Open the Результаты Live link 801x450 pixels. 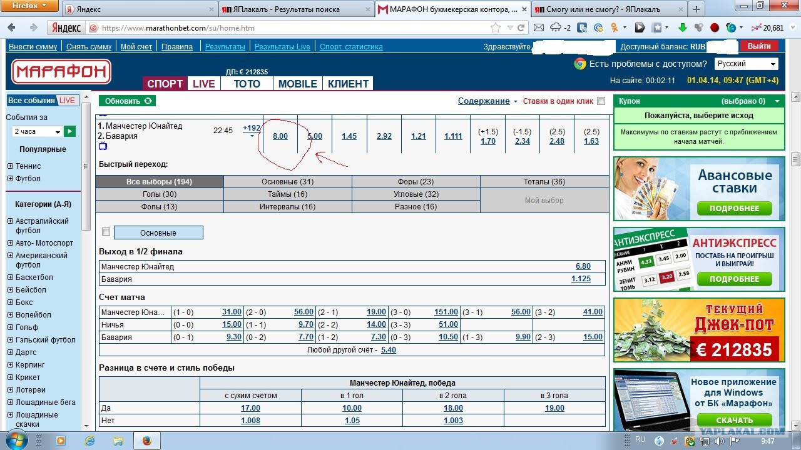pos(282,47)
